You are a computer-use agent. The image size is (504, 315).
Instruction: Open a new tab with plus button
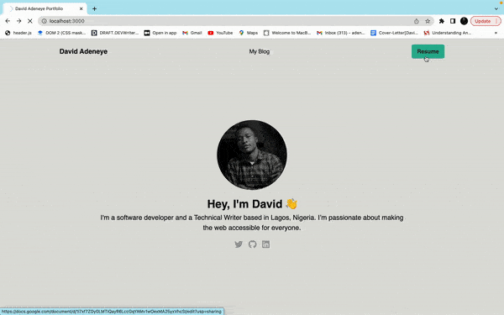[x=94, y=8]
